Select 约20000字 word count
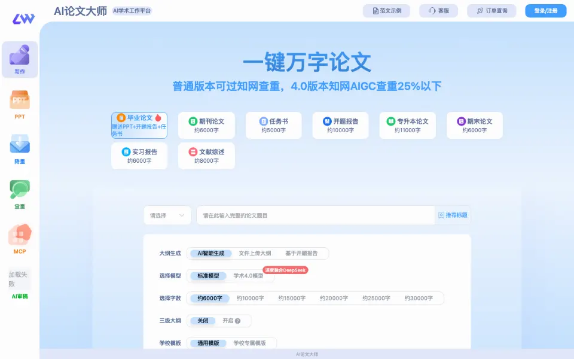Image resolution: width=574 pixels, height=359 pixels. point(334,298)
